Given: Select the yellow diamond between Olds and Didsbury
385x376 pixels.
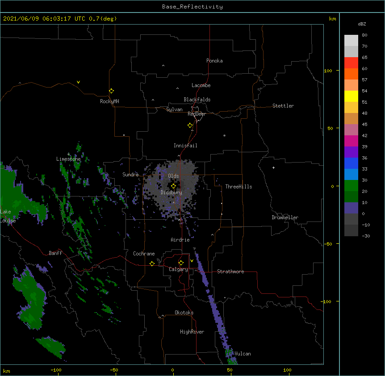Looking at the screenshot, I should coord(173,186).
